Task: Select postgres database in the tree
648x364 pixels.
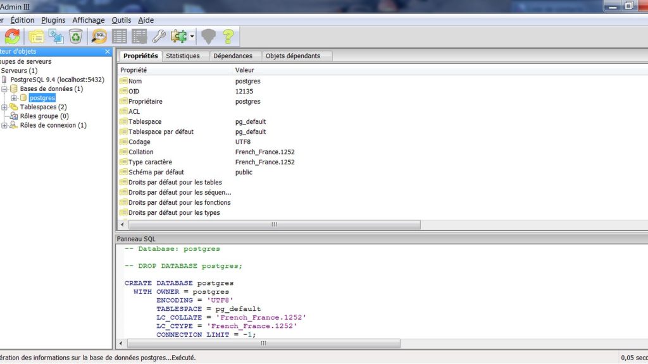Action: click(42, 98)
